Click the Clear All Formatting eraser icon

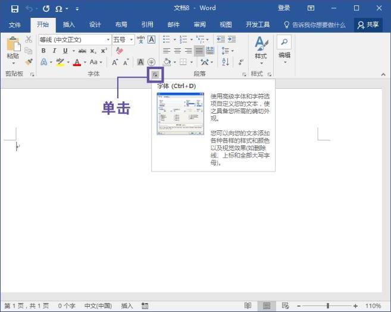[120, 51]
